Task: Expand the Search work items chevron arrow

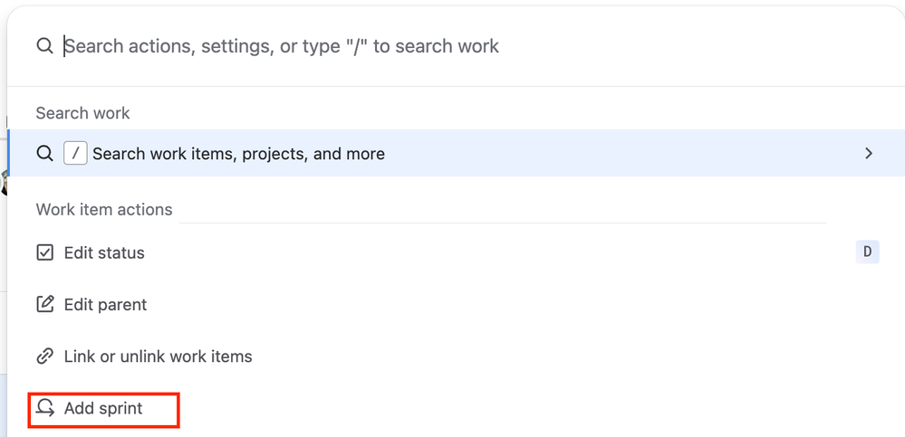Action: 869,154
